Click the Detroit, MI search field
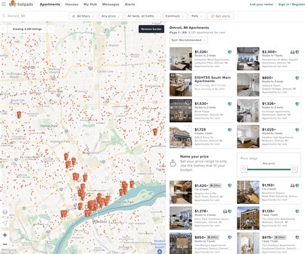Screen dimensions: 305x254 [34, 16]
